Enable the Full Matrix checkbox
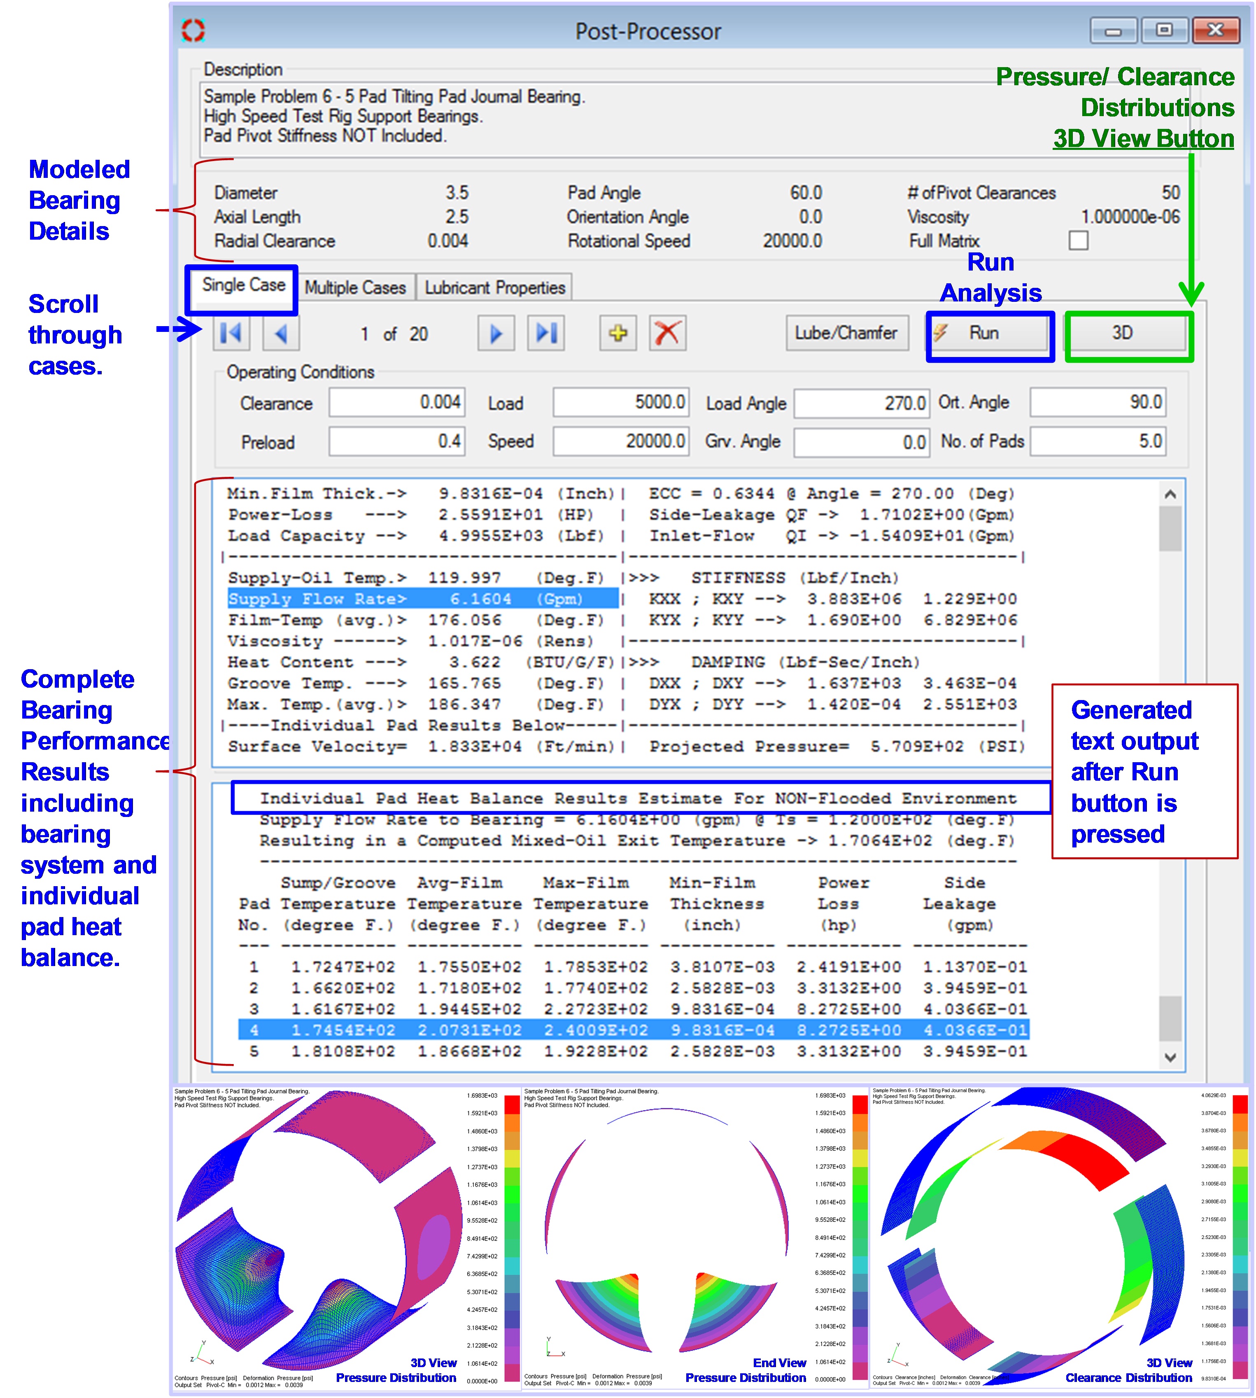This screenshot has width=1256, height=1398. (1078, 240)
